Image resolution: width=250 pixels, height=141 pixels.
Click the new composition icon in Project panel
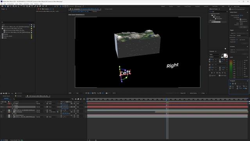(6, 93)
